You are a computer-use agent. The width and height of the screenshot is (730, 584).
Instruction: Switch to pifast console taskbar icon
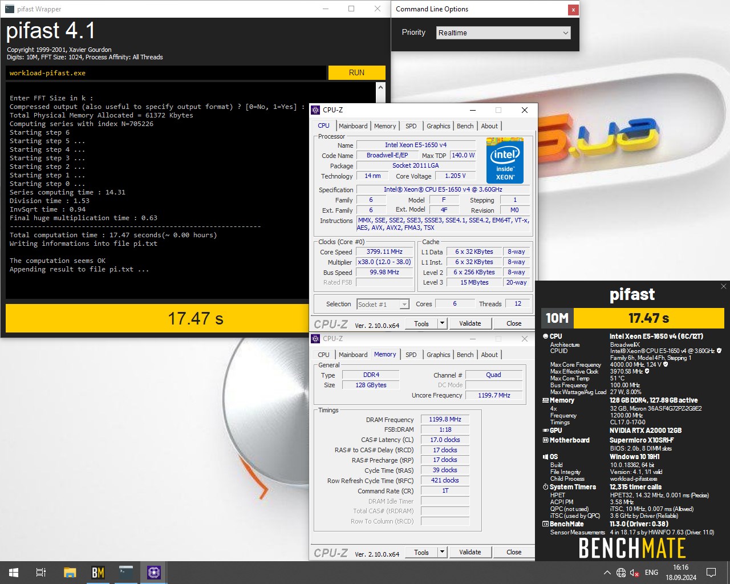126,573
